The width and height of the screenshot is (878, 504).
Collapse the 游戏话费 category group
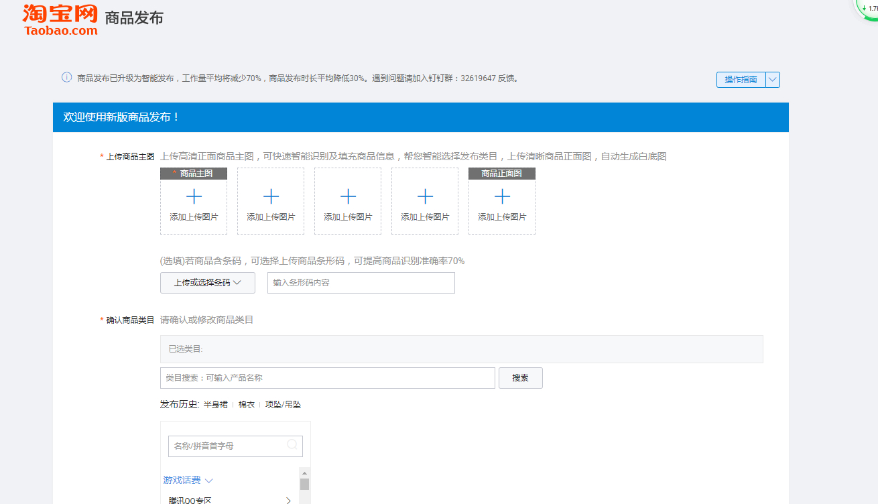(188, 480)
